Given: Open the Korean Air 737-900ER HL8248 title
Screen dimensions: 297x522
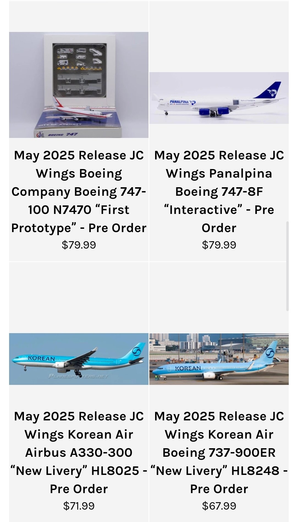Looking at the screenshot, I should point(219,453).
